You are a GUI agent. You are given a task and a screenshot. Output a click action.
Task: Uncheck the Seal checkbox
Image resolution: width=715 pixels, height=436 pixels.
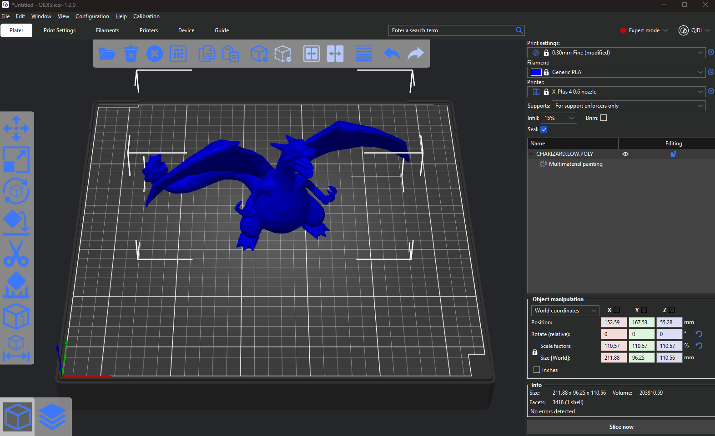544,129
